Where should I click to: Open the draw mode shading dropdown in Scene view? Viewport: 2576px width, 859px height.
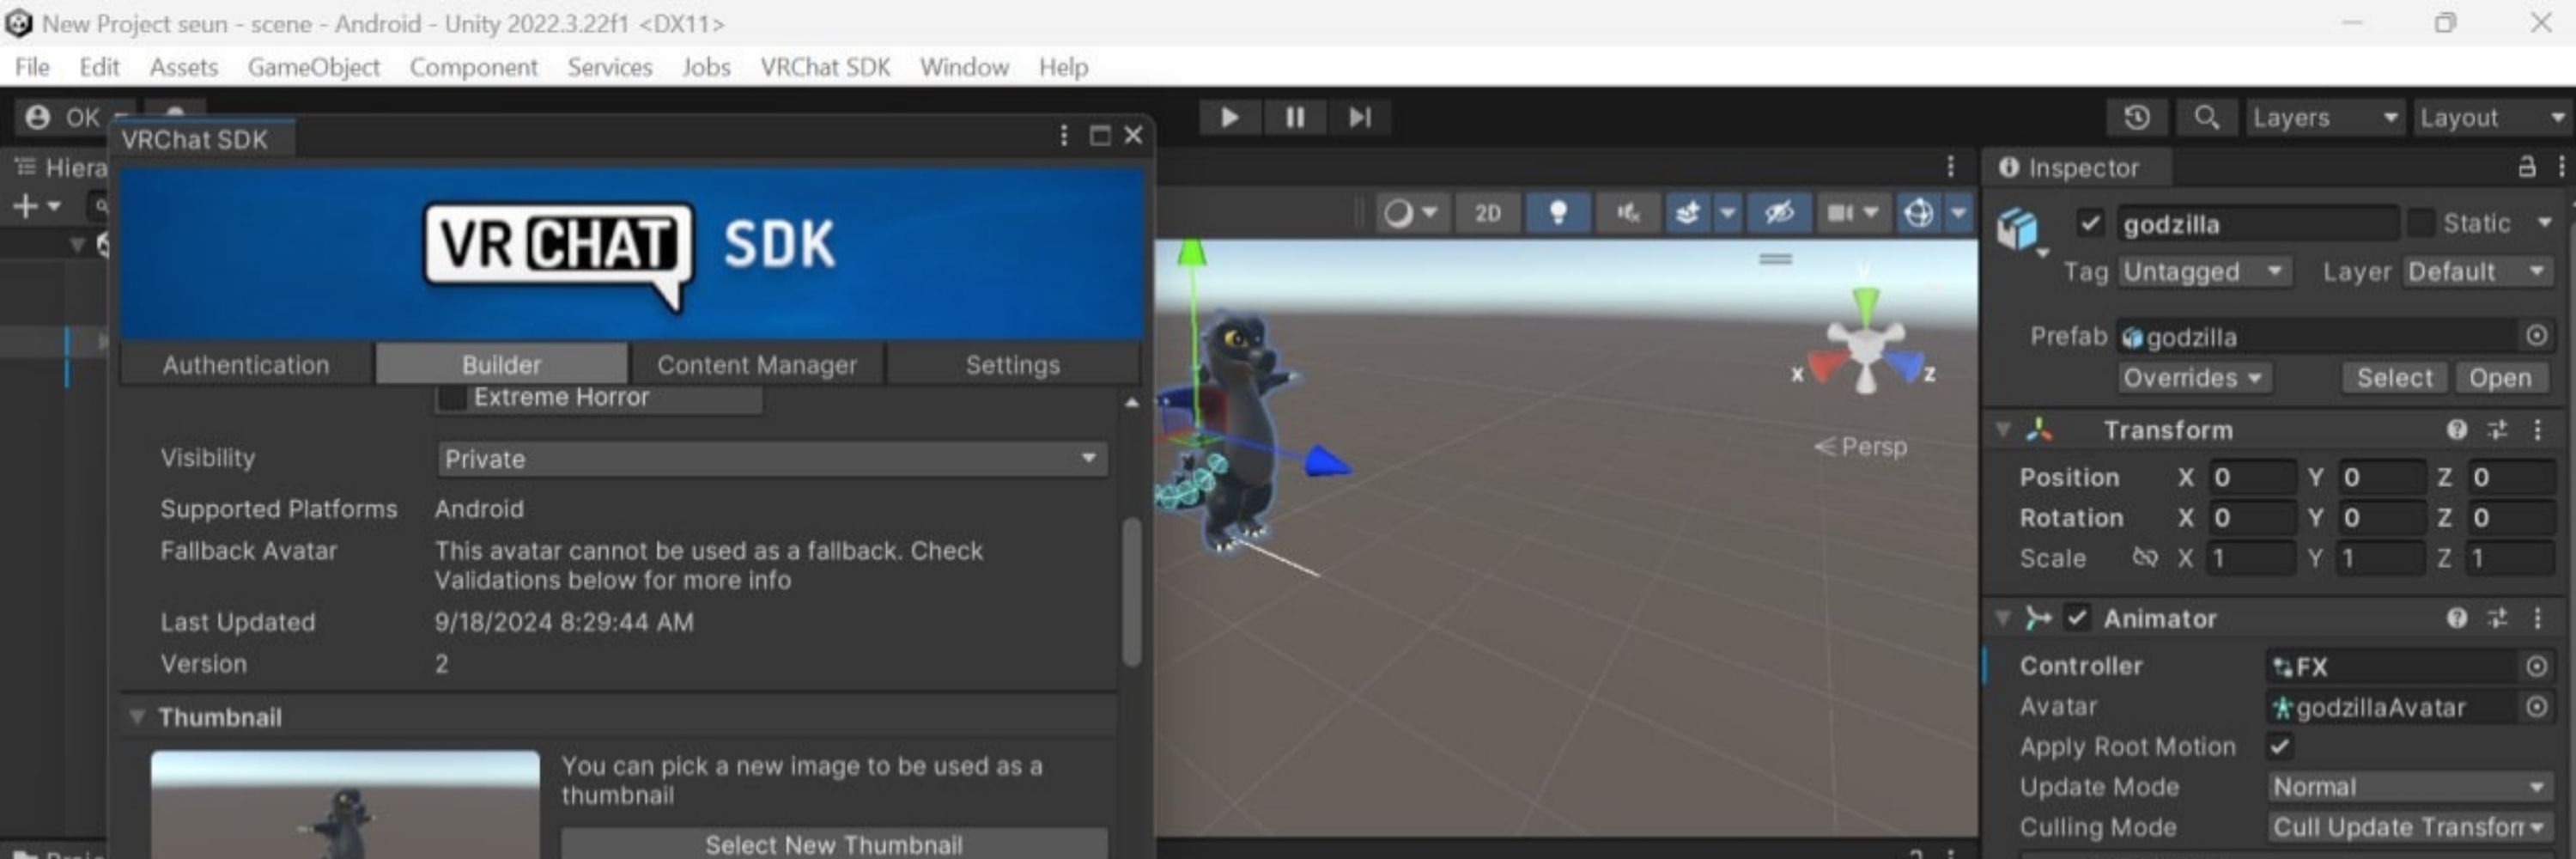pos(1410,213)
